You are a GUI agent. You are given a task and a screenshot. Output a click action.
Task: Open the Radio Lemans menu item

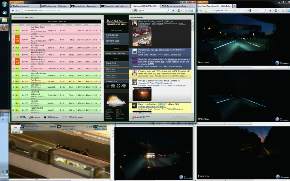[116, 36]
